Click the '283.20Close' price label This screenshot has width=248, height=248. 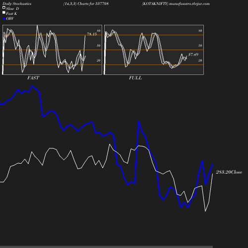coord(229,172)
